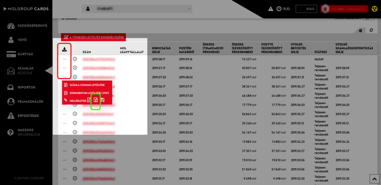Viewport: 381px width, 185px height.
Task: Refresh the invoice list
Action: click(371, 30)
